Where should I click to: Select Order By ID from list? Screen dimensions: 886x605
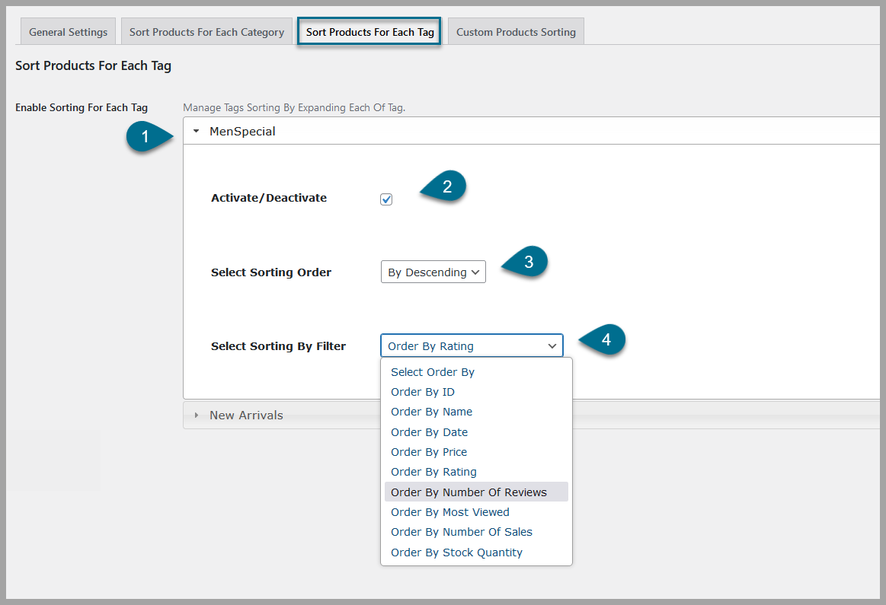coord(422,392)
